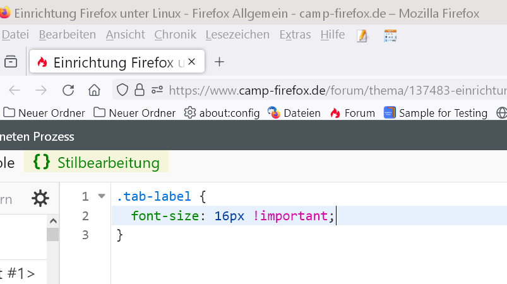
Task: Click the notepad pencil icon in menu bar
Action: tap(362, 35)
